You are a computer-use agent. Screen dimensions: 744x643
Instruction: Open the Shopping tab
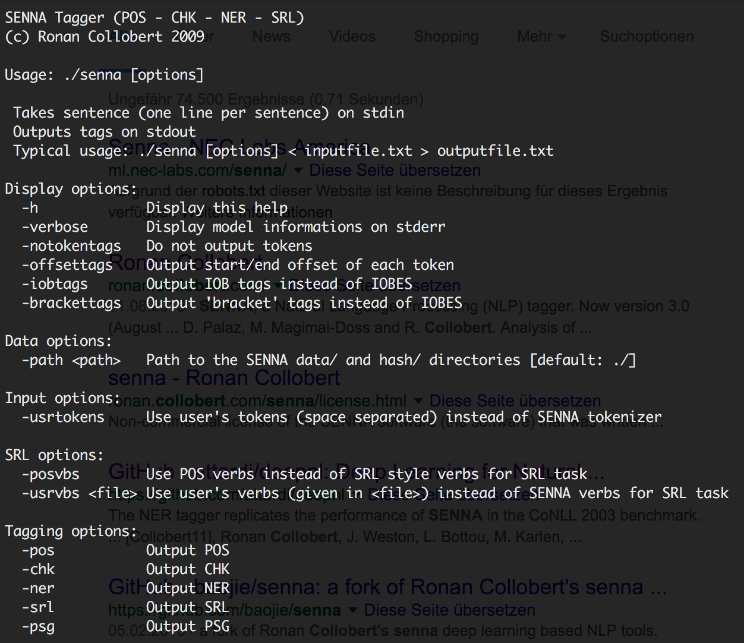coord(446,36)
